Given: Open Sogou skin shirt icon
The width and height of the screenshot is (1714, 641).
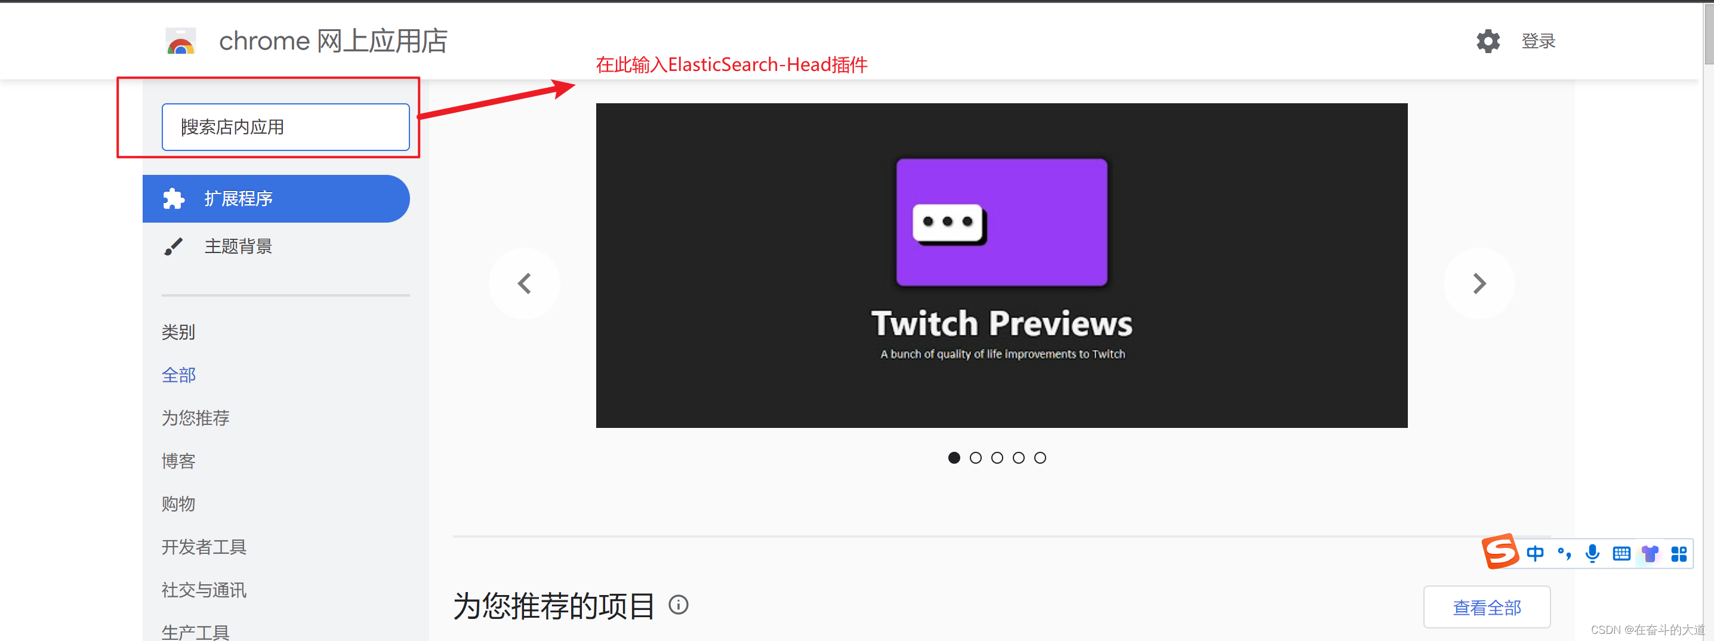Looking at the screenshot, I should coord(1650,554).
